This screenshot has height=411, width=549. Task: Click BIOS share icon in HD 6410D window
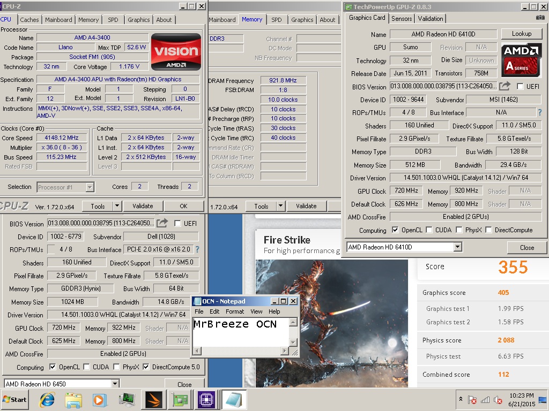click(505, 86)
